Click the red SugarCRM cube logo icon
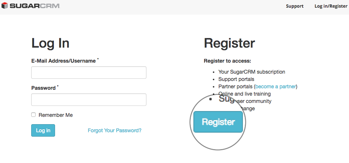 4,5
